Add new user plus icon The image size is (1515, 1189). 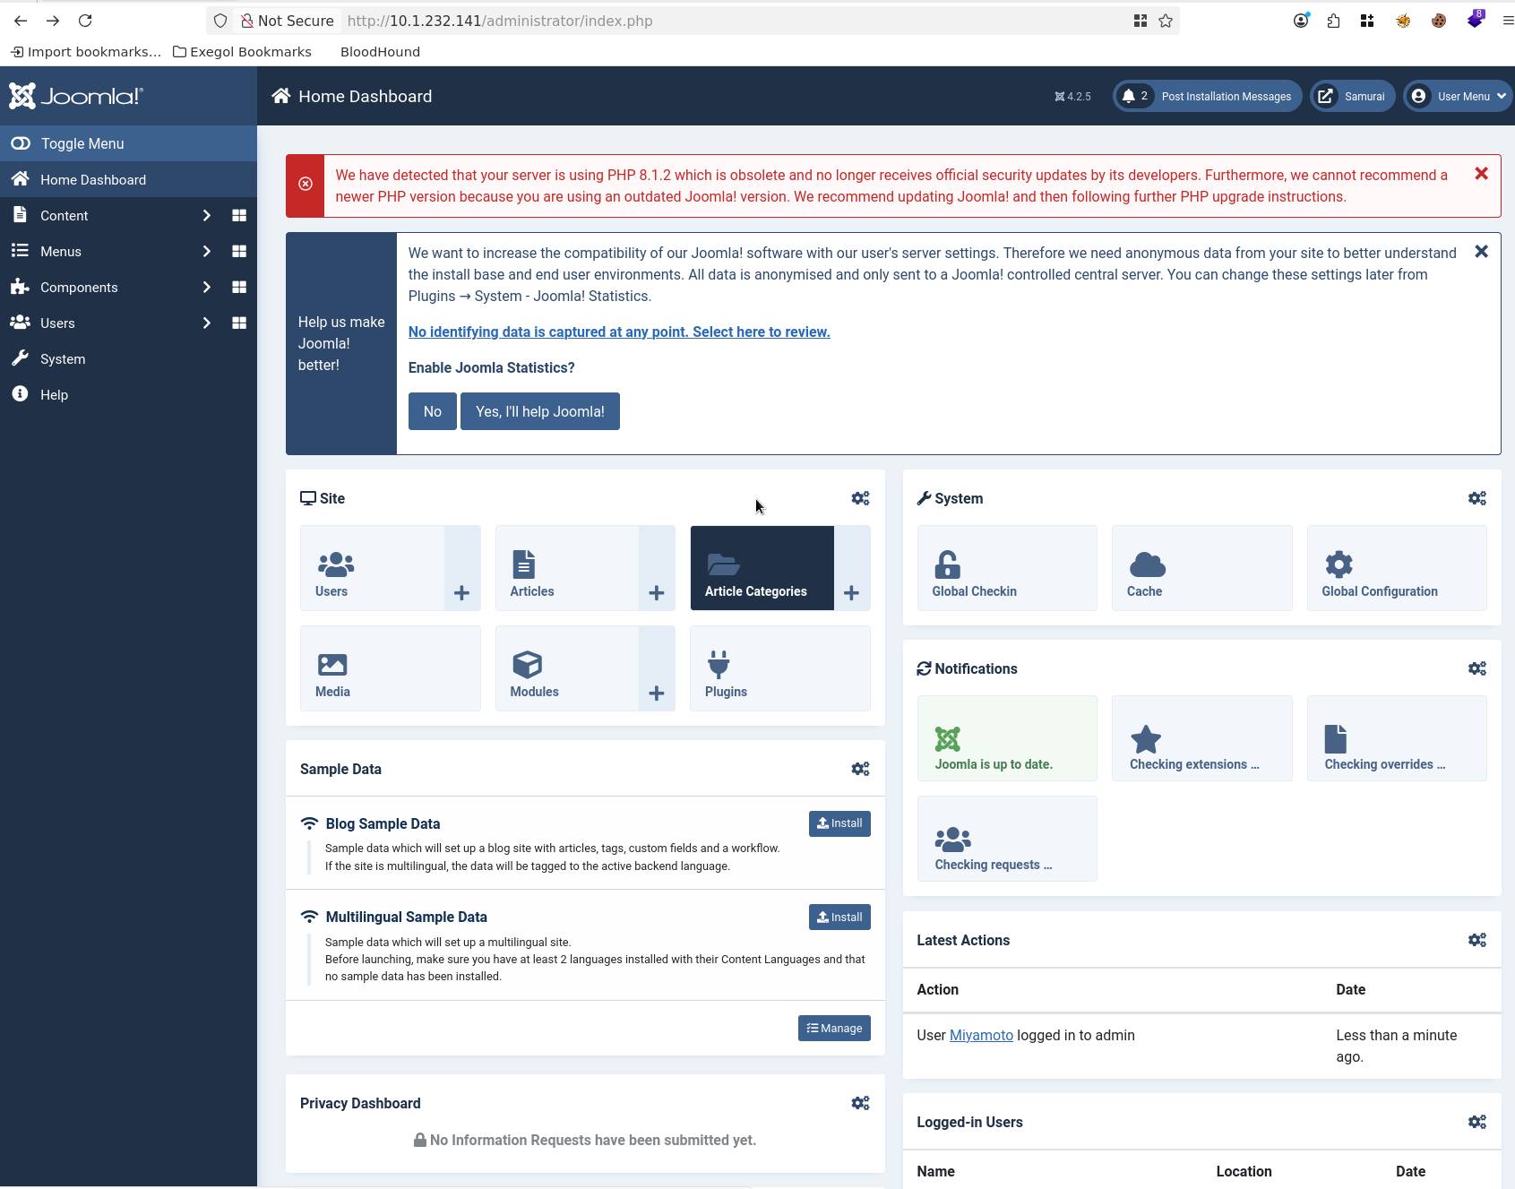(x=462, y=568)
